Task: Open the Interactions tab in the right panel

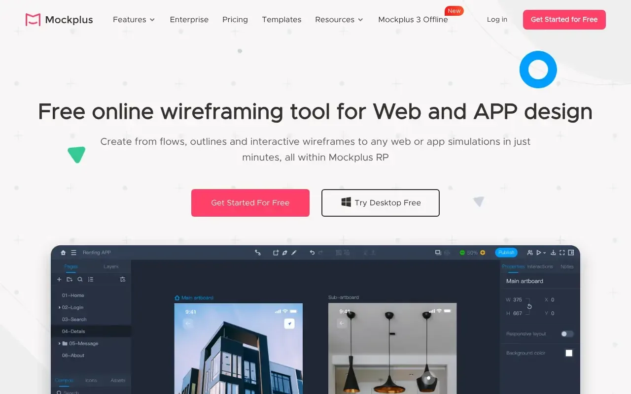Action: [x=540, y=266]
